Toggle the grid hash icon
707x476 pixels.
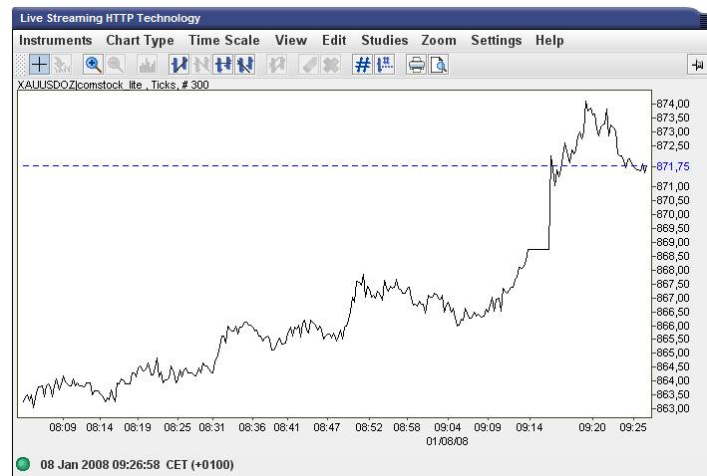(x=362, y=65)
